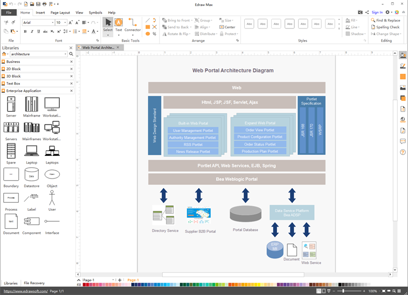408x295 pixels.
Task: Click the library search input field
Action: click(x=38, y=54)
